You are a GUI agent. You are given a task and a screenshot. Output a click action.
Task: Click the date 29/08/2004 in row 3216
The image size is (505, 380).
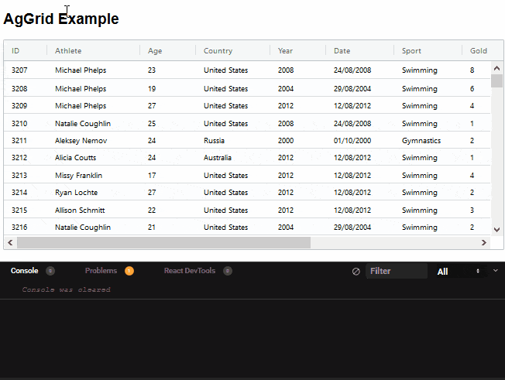[x=352, y=228]
